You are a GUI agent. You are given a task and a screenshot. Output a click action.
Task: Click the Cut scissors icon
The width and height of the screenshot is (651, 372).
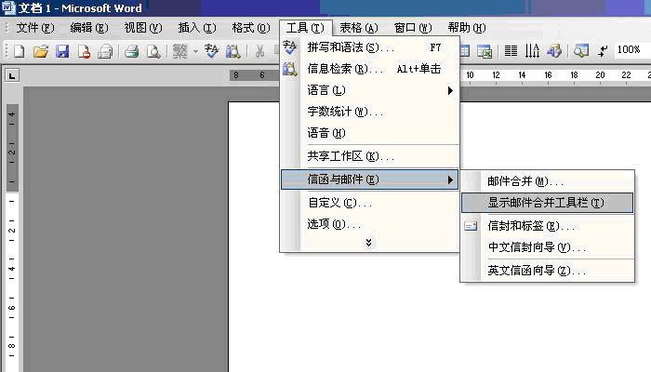(x=259, y=51)
